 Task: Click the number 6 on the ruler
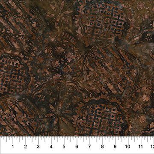77,147
